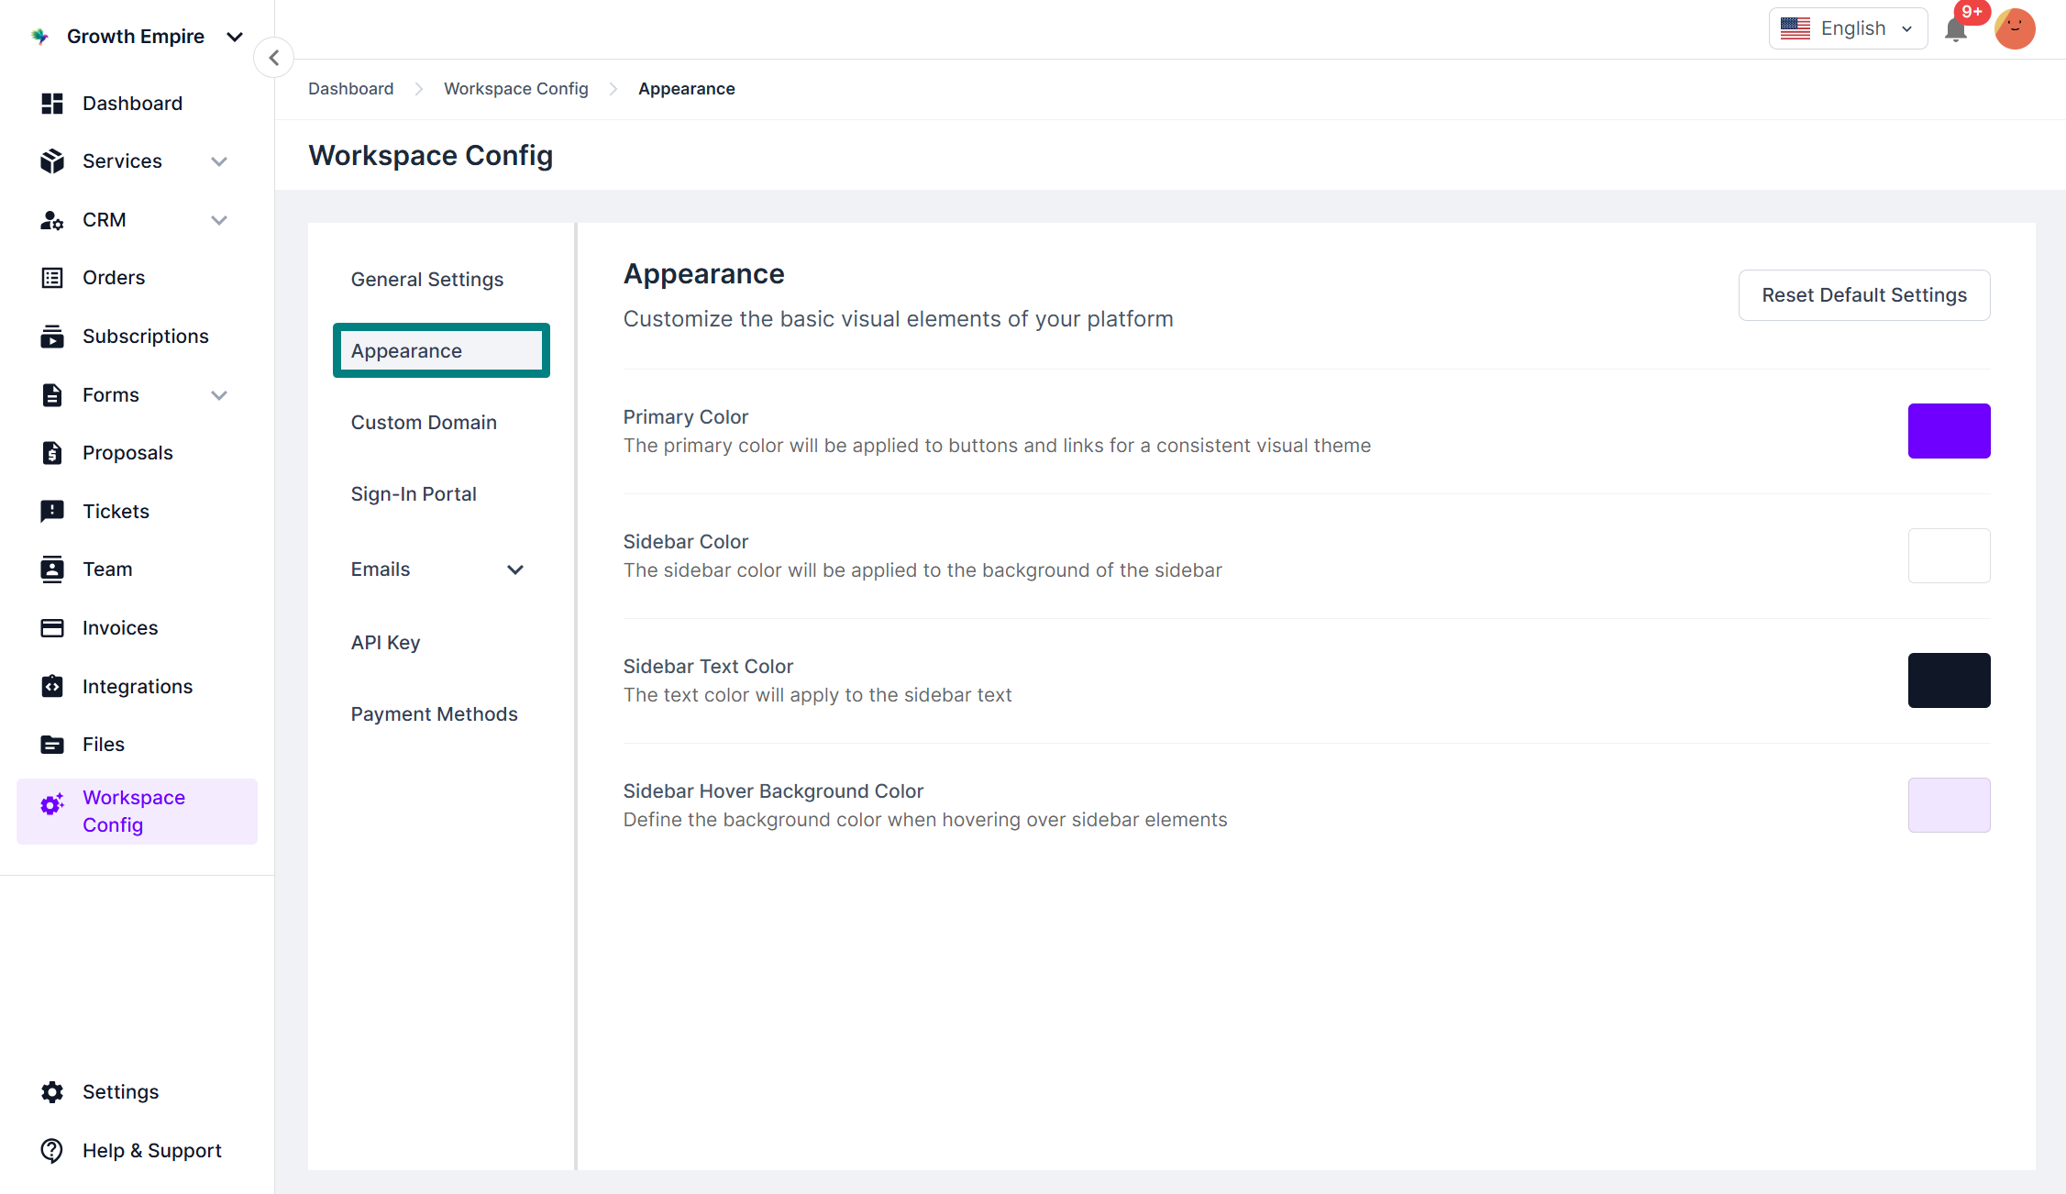2066x1194 pixels.
Task: Expand the CRM submenu chevron
Action: [x=218, y=220]
